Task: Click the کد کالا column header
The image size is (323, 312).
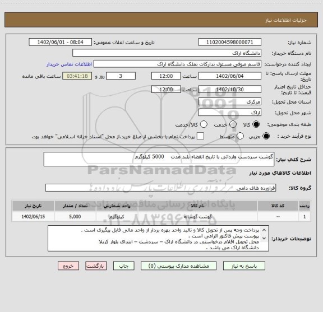Action: point(278,206)
